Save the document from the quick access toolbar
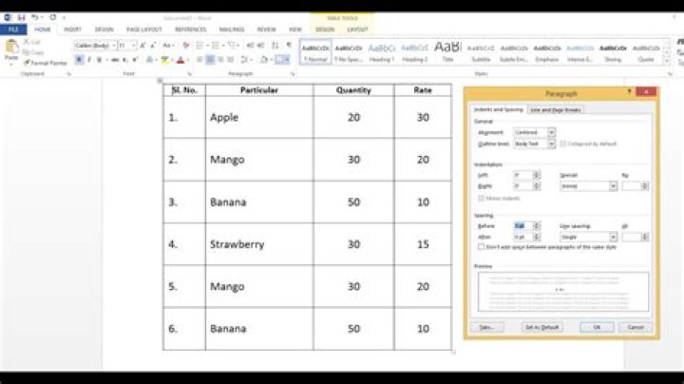 coord(21,17)
